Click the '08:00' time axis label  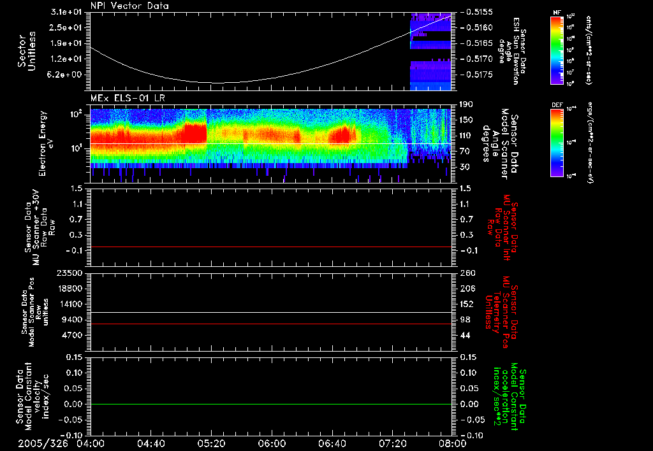(x=453, y=443)
